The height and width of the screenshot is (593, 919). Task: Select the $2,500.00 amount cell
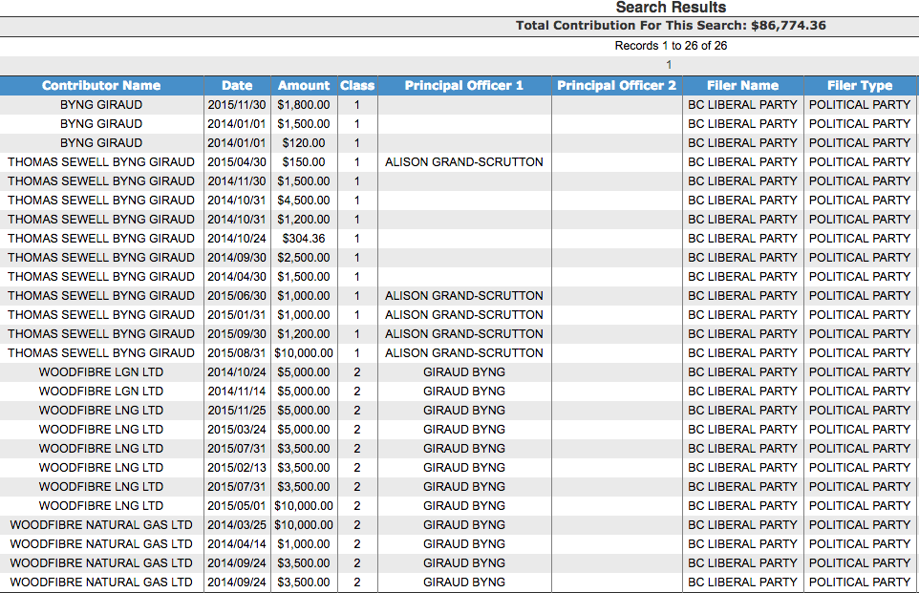point(304,258)
